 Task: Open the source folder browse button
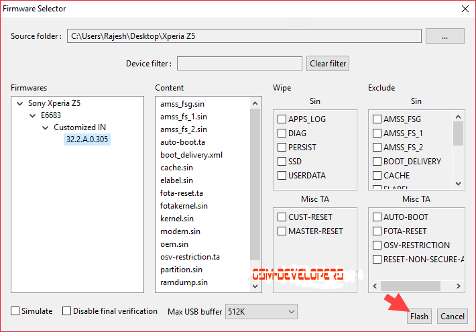coord(444,36)
